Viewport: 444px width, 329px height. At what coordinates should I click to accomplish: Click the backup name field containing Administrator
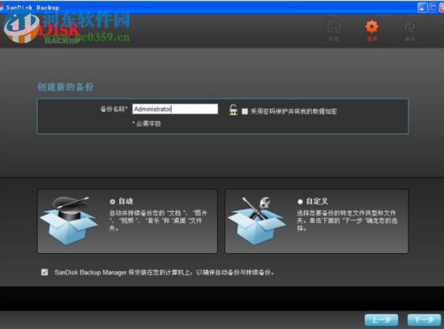click(175, 109)
